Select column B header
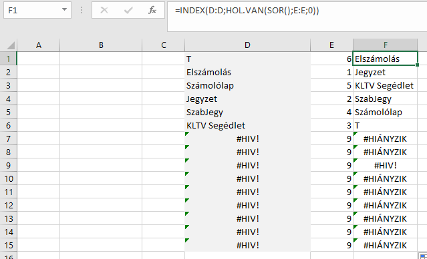427x259 pixels. (x=101, y=45)
